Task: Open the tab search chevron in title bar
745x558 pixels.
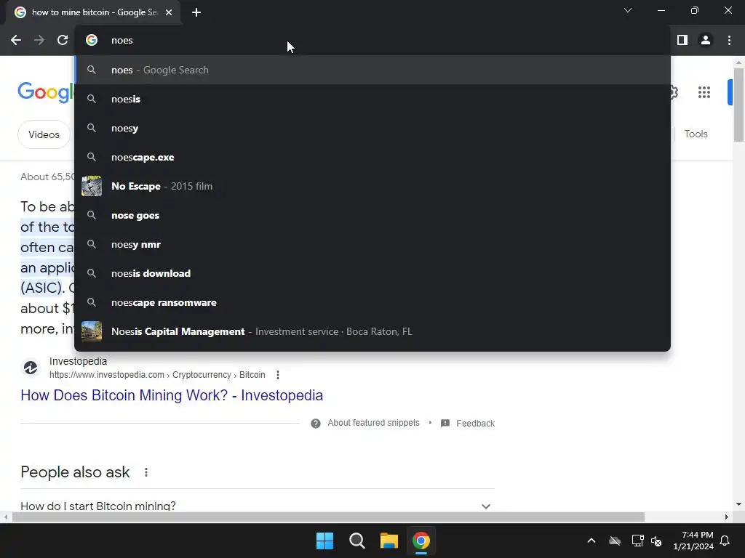Action: pos(628,10)
